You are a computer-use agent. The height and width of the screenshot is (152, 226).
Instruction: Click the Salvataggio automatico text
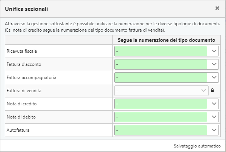pyautogui.click(x=197, y=146)
